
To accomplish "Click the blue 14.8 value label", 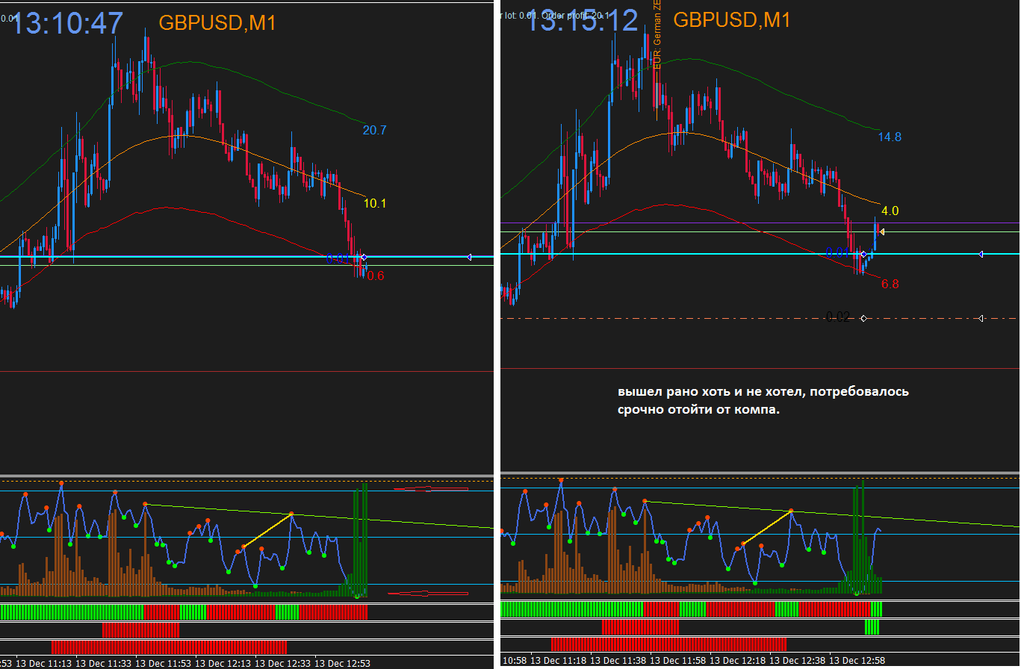I will (x=890, y=137).
